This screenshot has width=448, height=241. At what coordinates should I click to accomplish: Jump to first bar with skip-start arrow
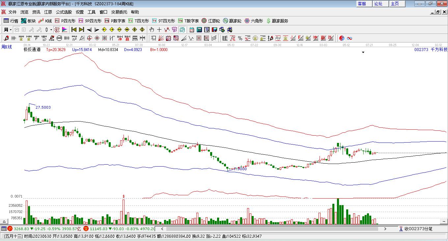[74, 30]
